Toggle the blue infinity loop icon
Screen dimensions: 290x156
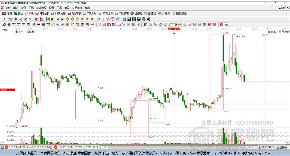click(x=227, y=24)
